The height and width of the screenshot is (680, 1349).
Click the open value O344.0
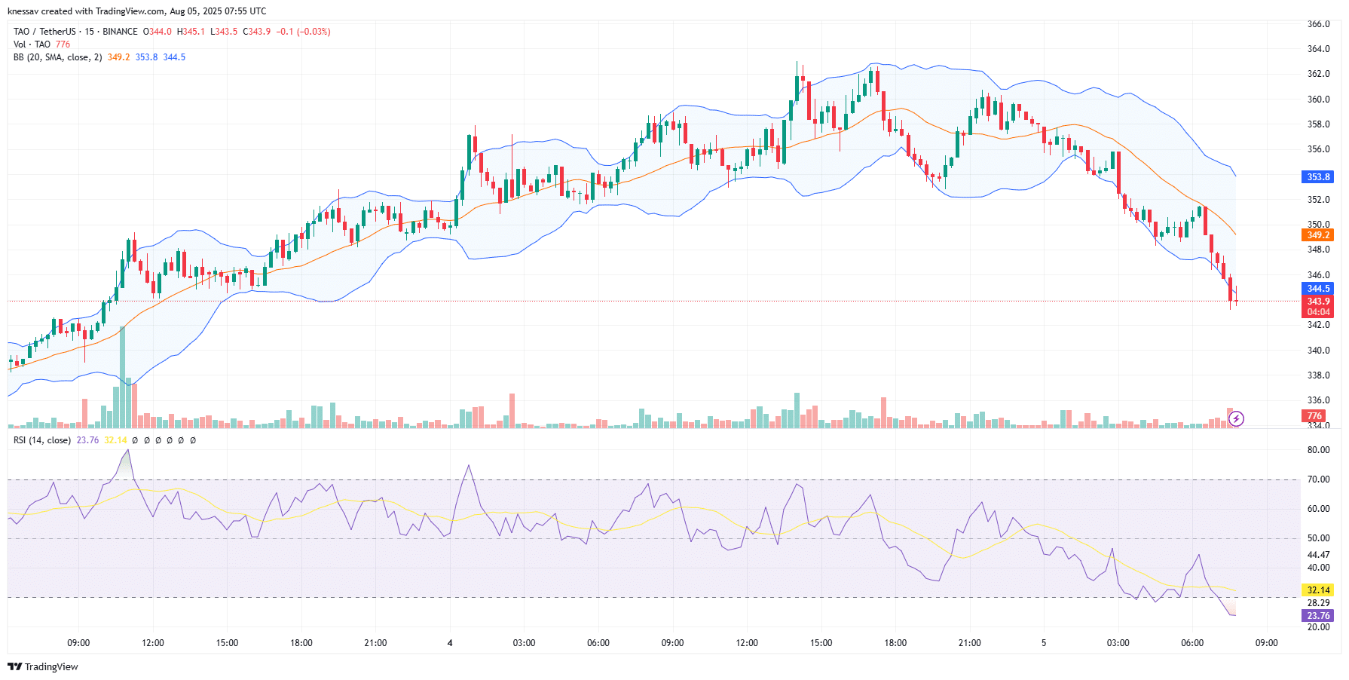click(x=158, y=32)
